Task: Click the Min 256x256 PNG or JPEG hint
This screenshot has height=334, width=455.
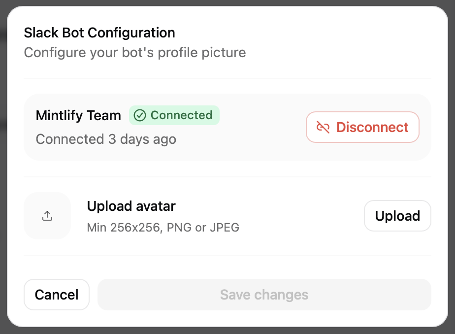Action: [162, 228]
